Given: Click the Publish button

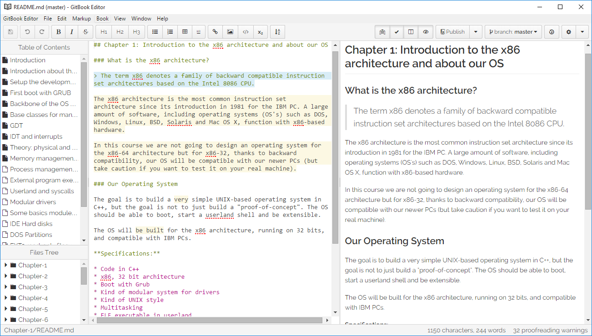Looking at the screenshot, I should point(452,32).
